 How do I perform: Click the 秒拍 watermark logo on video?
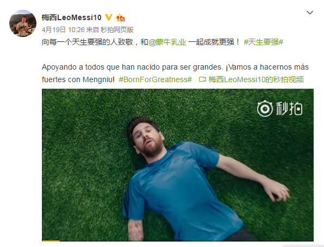[280, 108]
